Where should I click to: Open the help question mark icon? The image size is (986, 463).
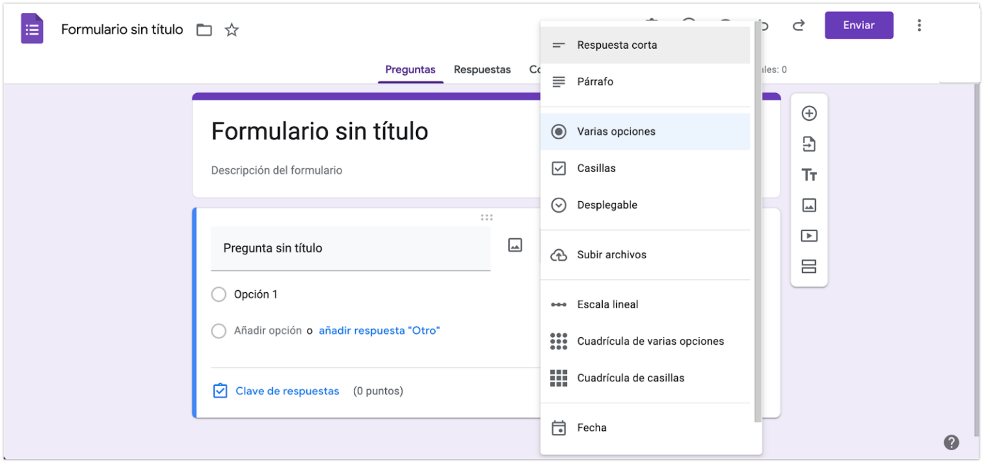950,442
